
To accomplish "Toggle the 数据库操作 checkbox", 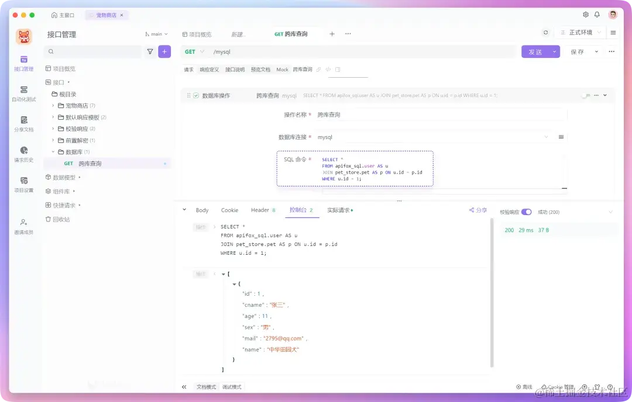I will click(x=196, y=95).
